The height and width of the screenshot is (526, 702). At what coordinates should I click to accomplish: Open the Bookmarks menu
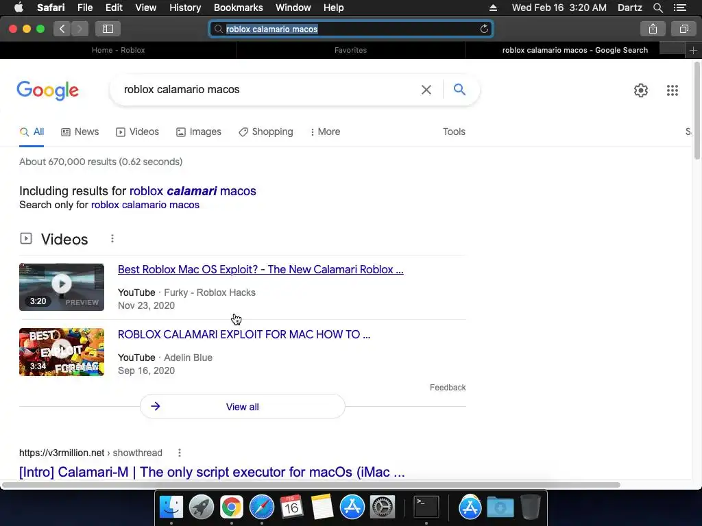238,8
